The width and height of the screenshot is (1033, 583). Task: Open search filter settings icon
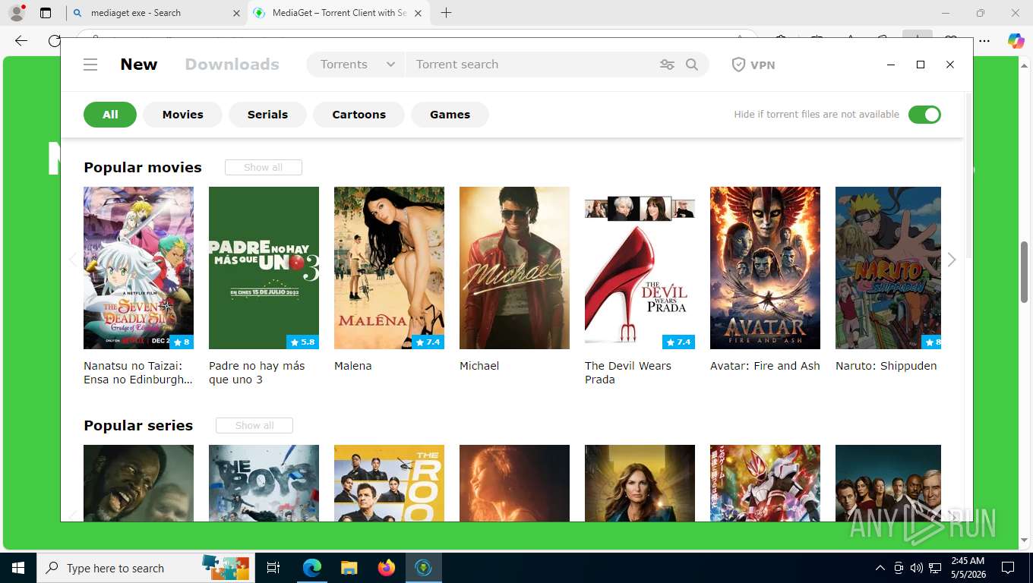click(667, 65)
